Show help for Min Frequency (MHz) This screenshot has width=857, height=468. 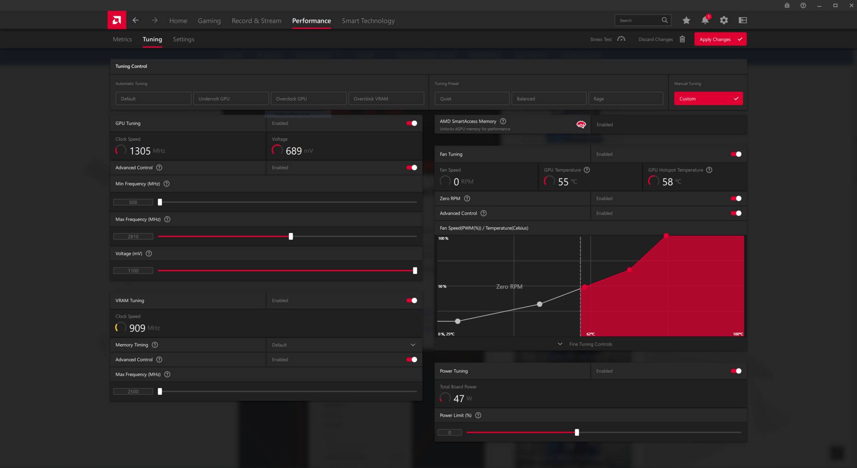point(166,184)
